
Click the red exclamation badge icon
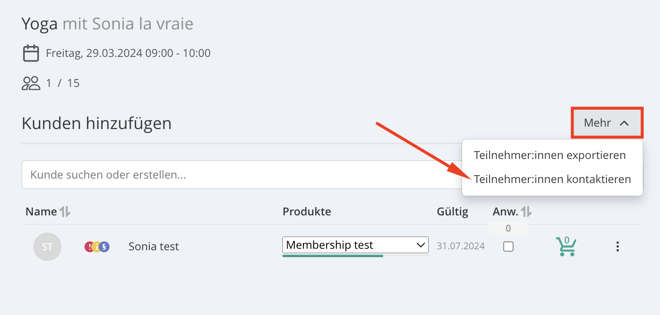(89, 246)
